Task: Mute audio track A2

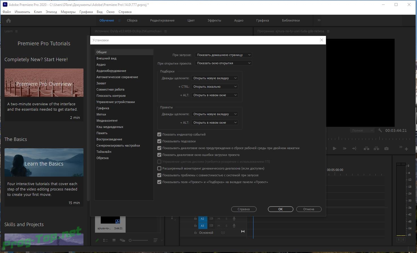Action: click(219, 218)
